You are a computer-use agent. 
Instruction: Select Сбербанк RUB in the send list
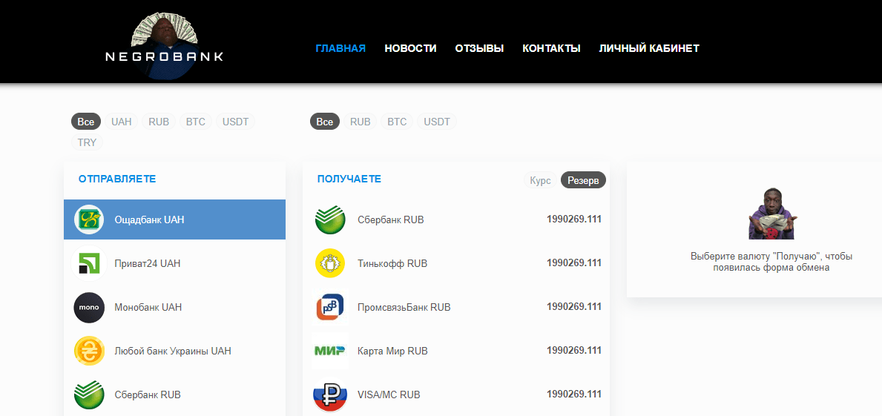pyautogui.click(x=174, y=394)
